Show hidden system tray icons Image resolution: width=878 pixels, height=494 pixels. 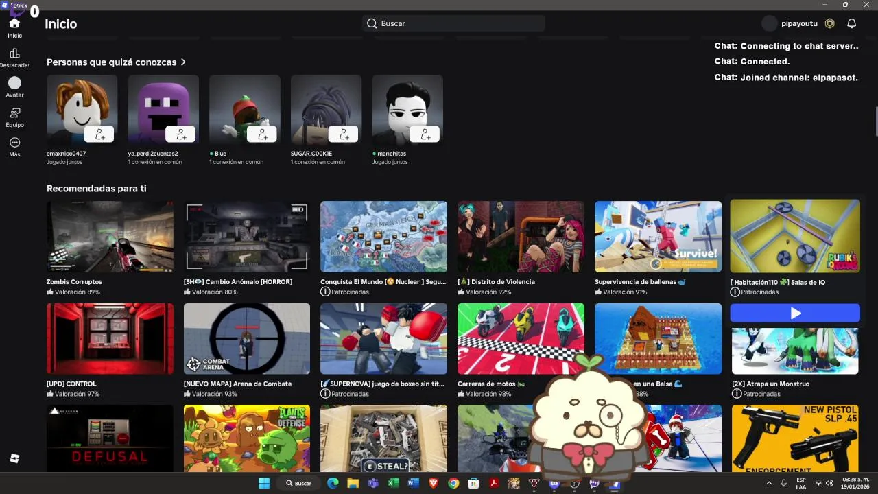tap(769, 483)
